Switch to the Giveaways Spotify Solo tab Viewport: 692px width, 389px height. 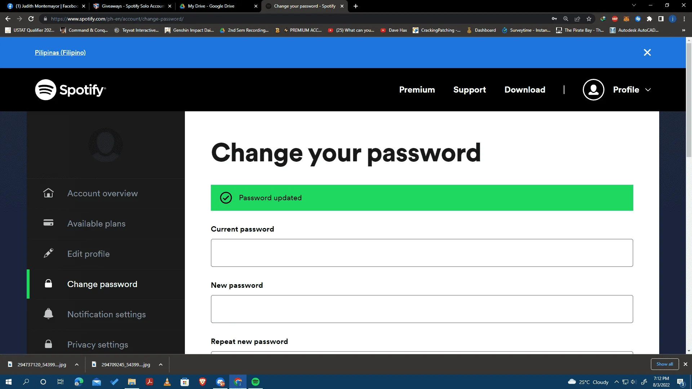(133, 6)
